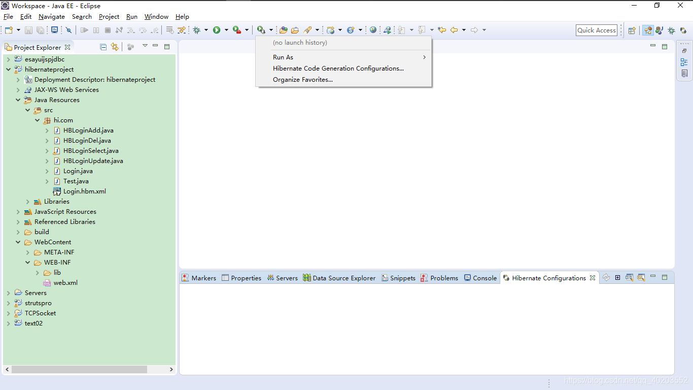Maximize the bottom Hibernate Configurations panel

[x=665, y=277]
